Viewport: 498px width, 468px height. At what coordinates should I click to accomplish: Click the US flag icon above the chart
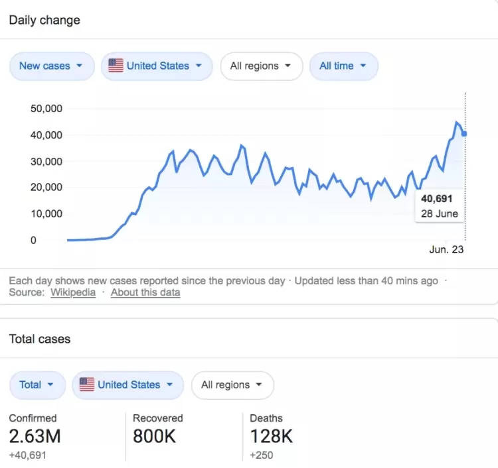(116, 66)
